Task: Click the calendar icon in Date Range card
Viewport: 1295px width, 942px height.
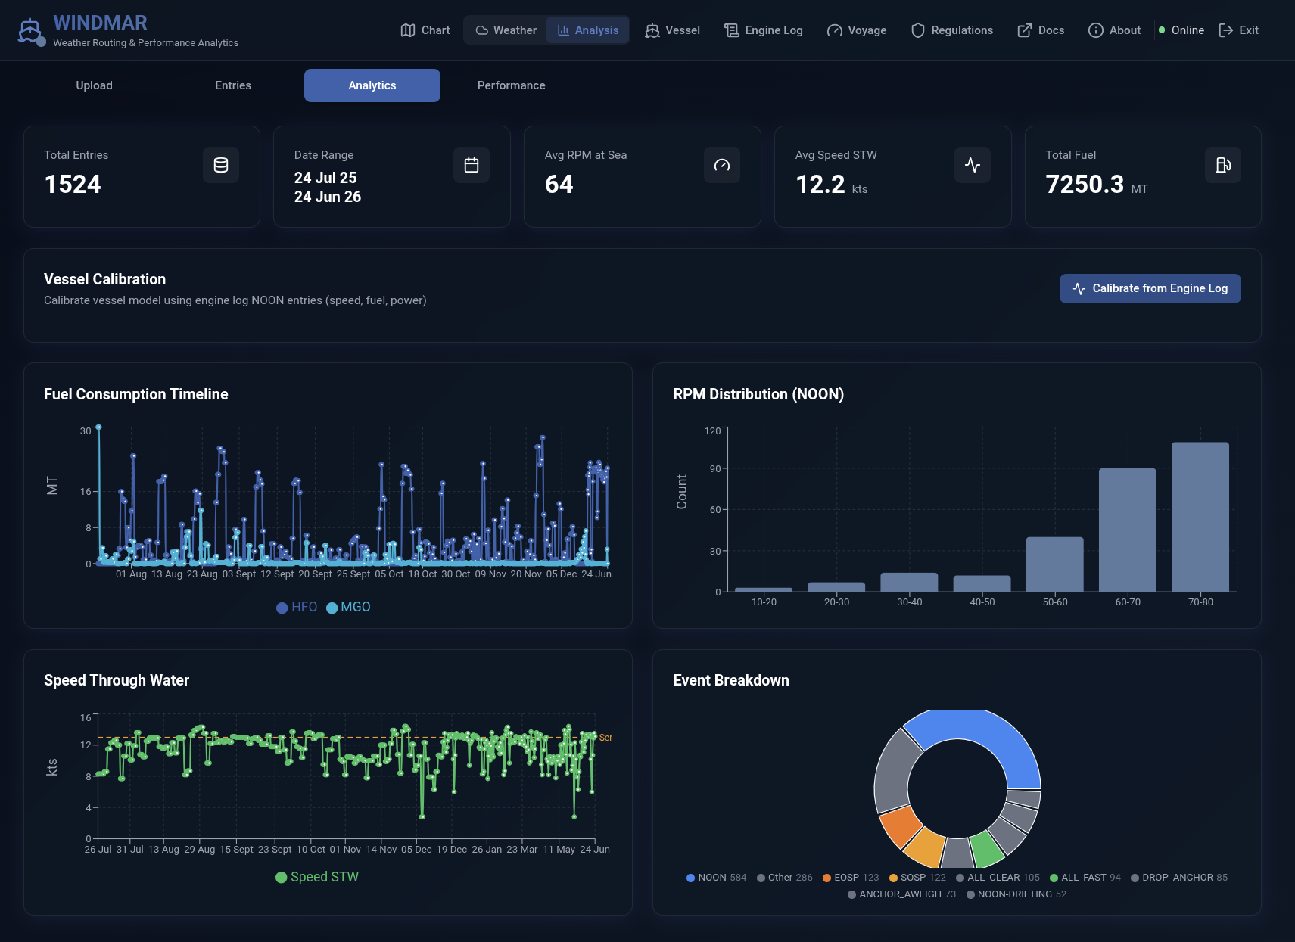Action: [471, 165]
